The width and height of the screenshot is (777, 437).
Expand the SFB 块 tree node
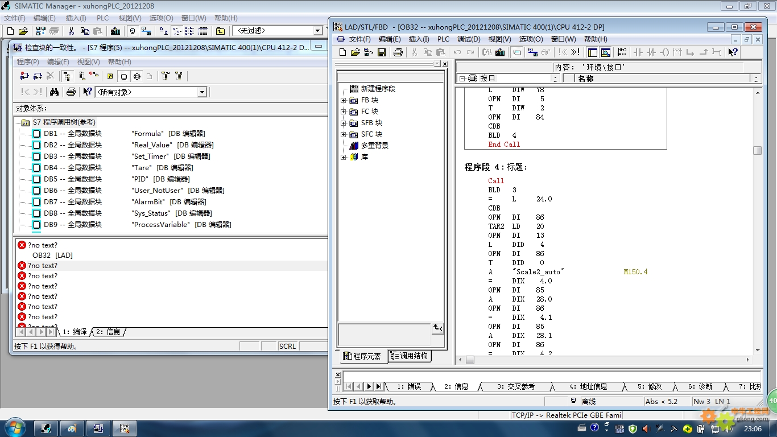(344, 123)
